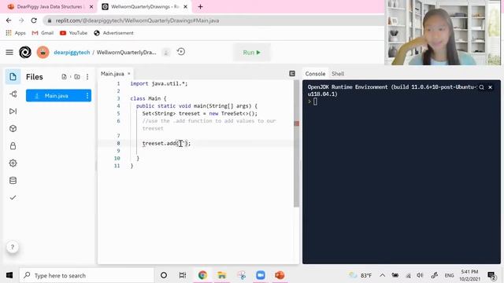
Task: Clear console with the X icon
Action: pos(490,87)
